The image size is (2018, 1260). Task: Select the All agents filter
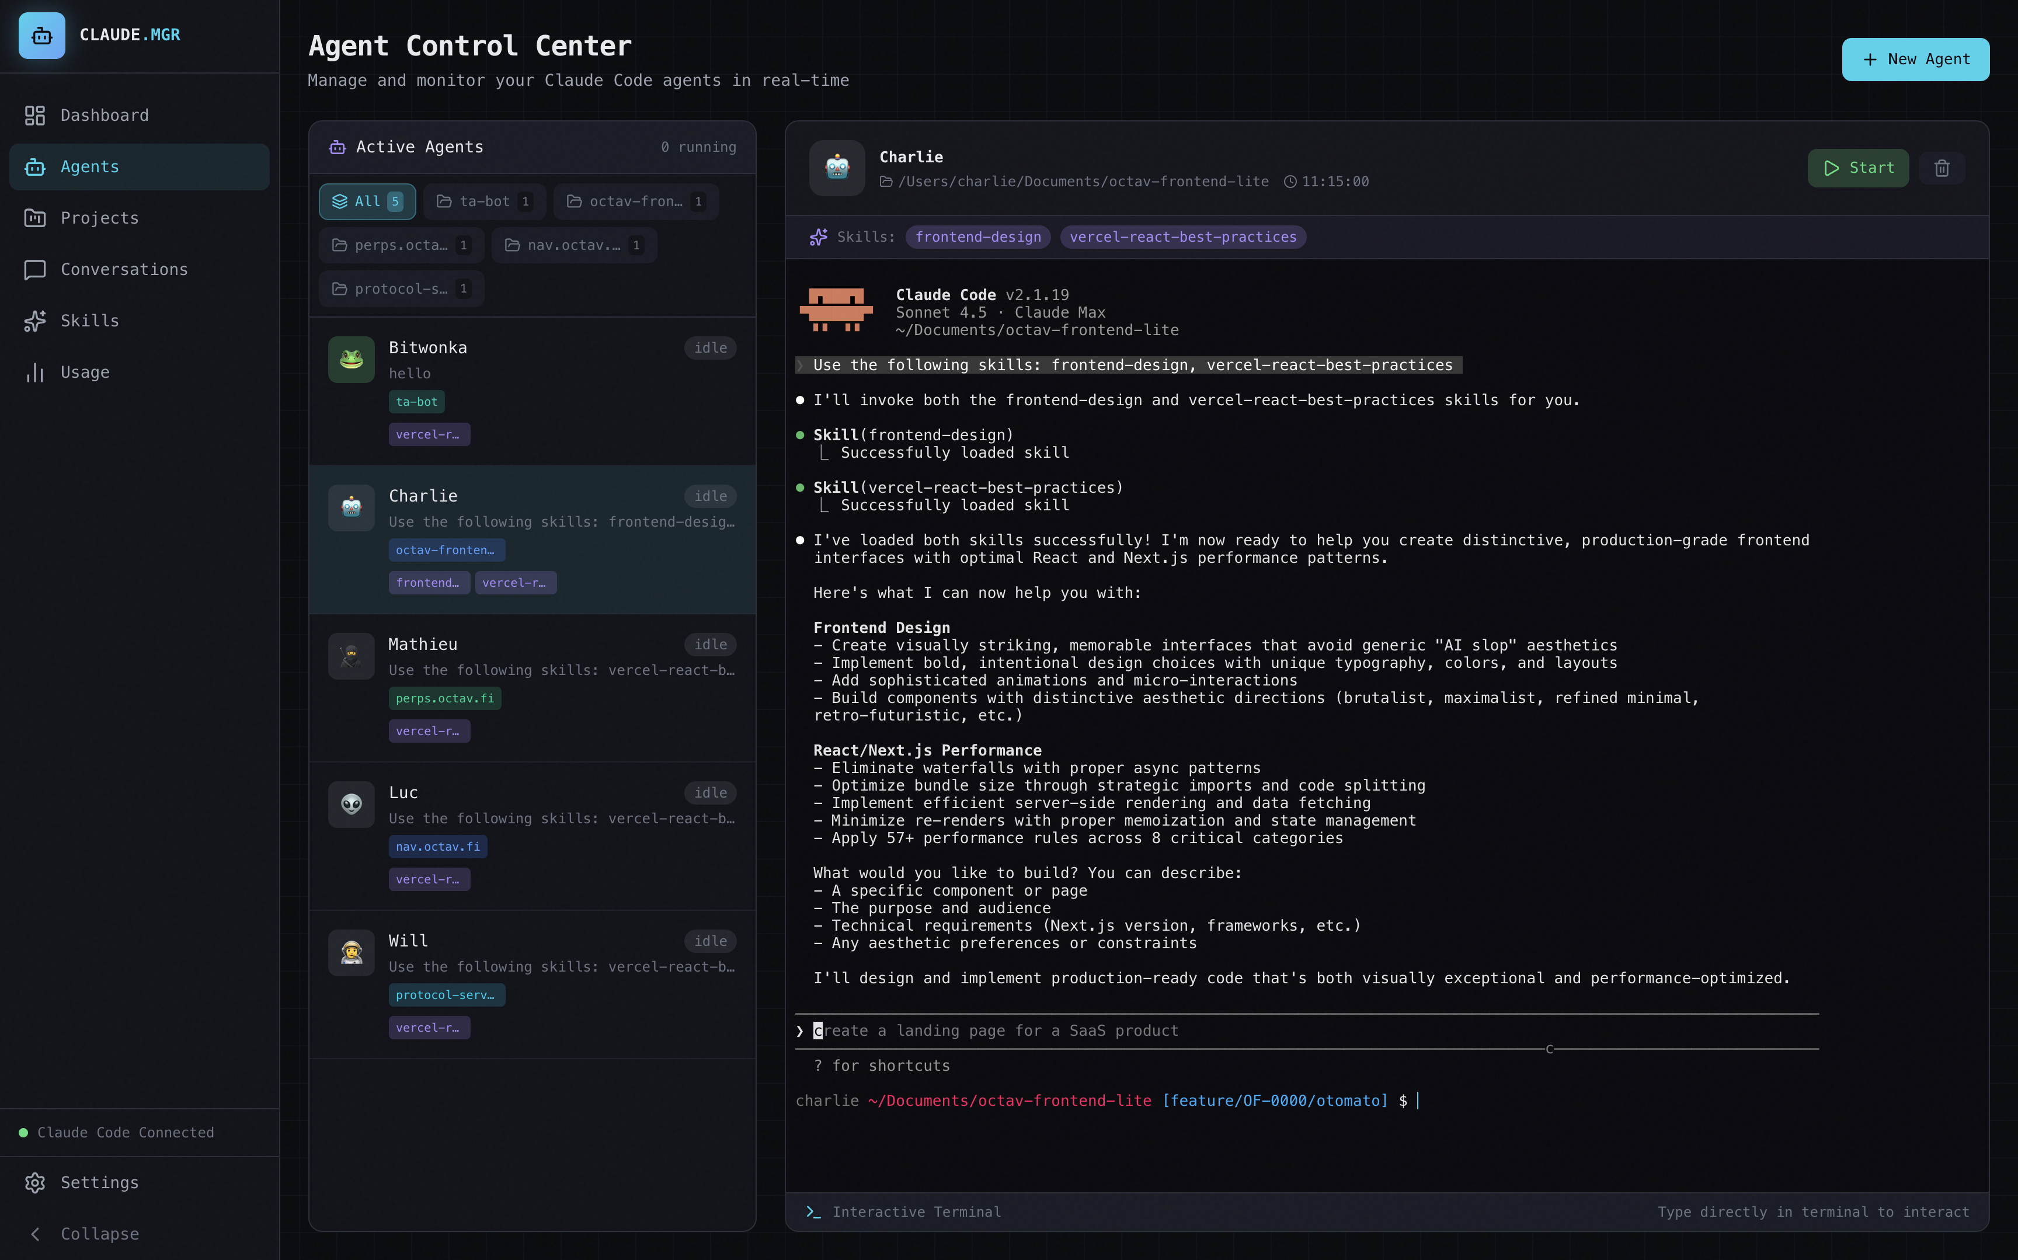tap(367, 201)
